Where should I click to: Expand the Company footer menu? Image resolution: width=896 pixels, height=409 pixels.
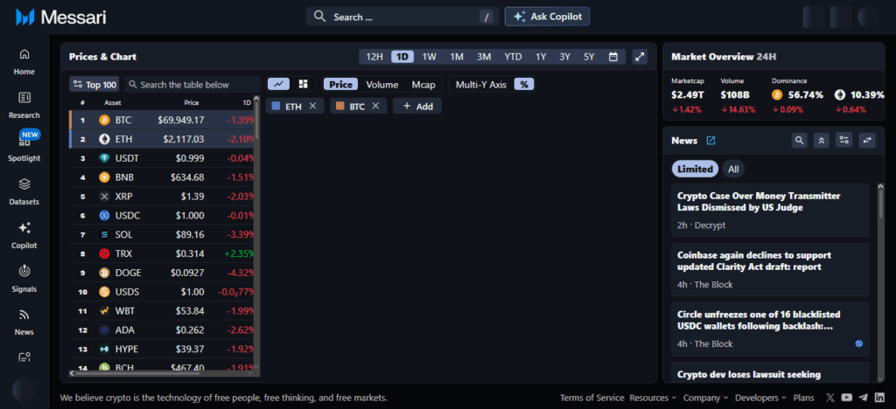coord(706,398)
